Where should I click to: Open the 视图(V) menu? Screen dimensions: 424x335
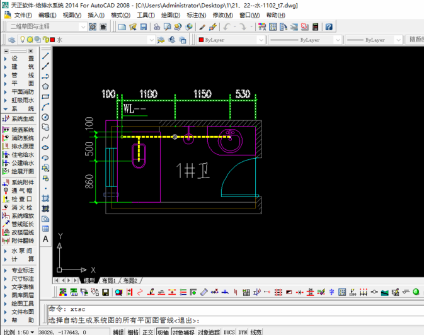pyautogui.click(x=72, y=15)
